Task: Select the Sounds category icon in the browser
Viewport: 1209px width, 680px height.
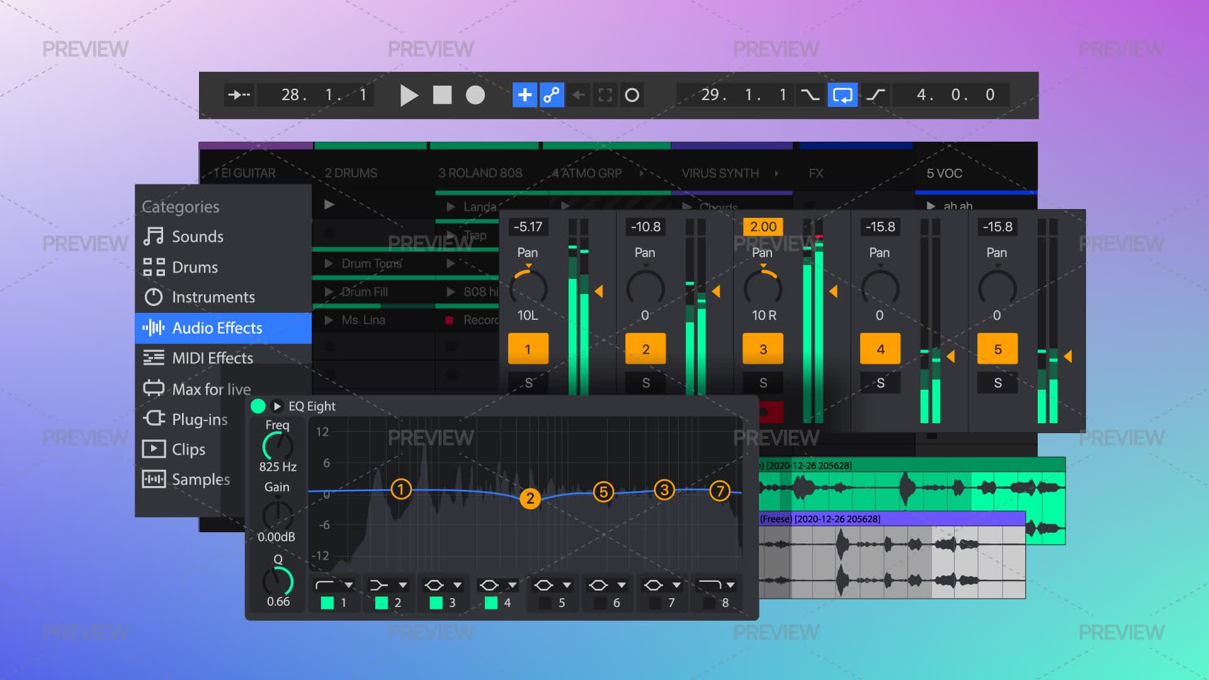Action: [155, 236]
